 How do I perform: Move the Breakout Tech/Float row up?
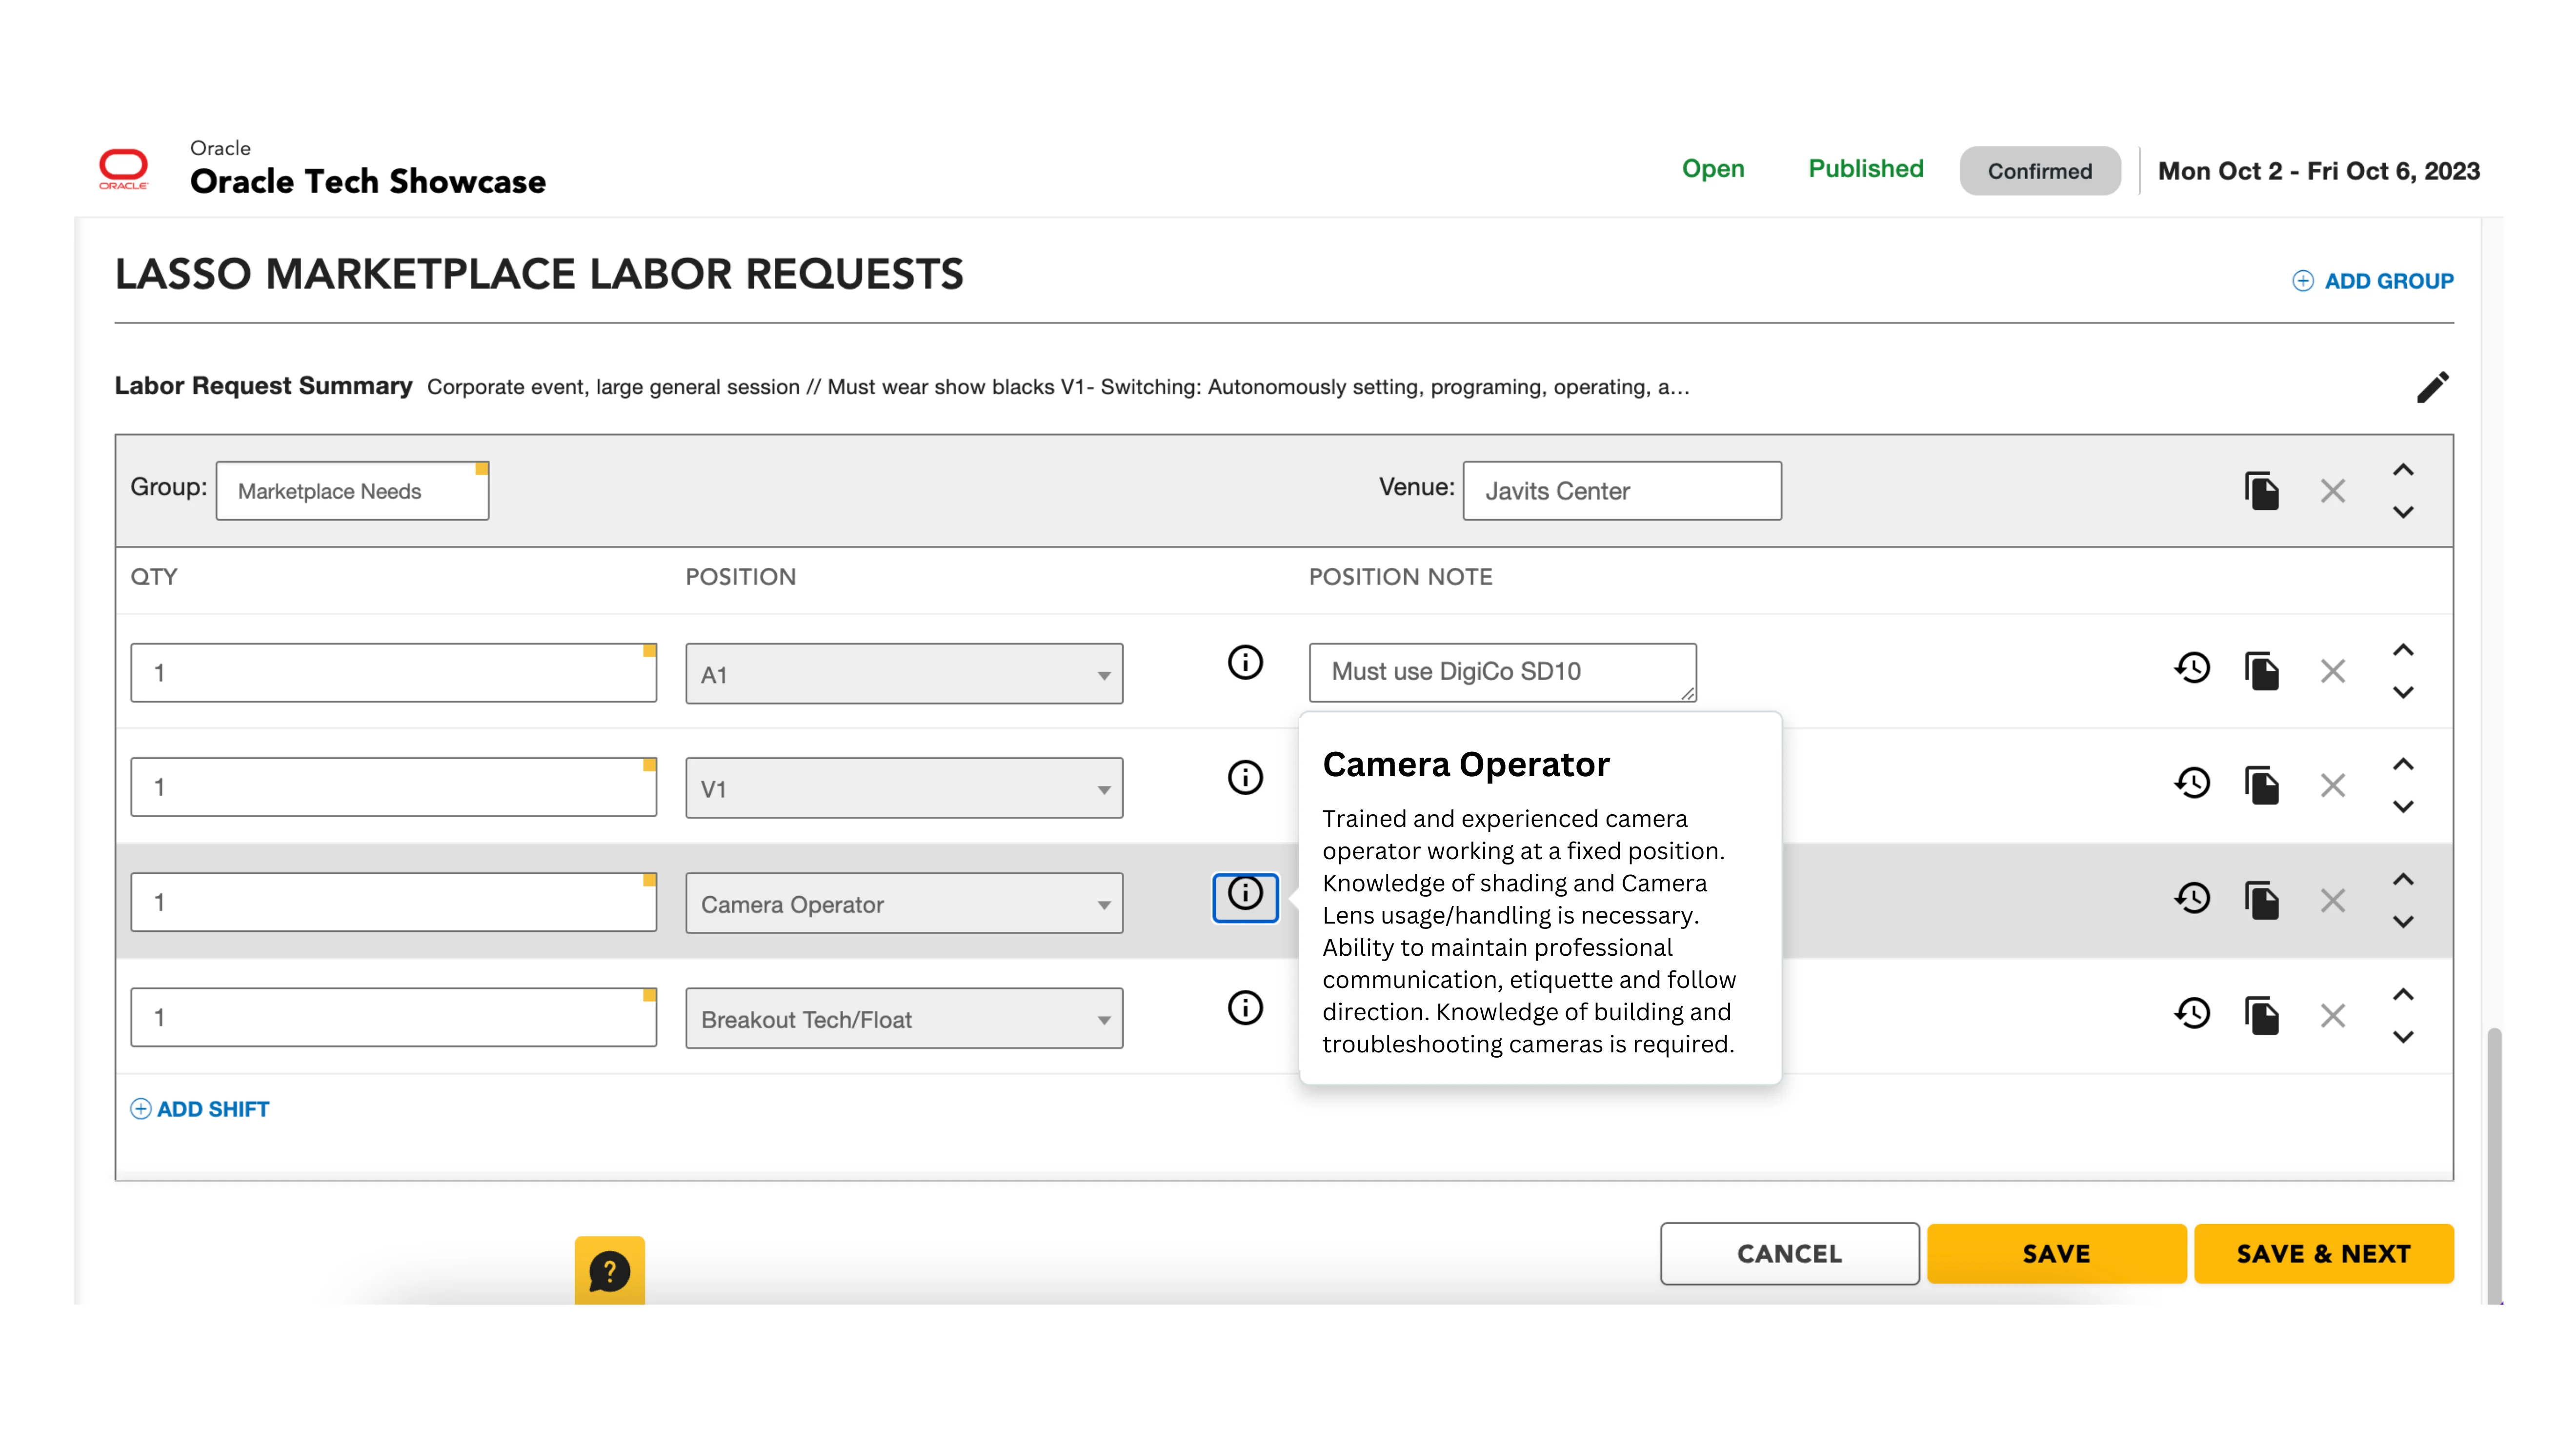coord(2403,994)
